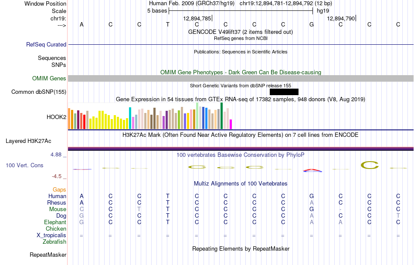
Task: Click the -4.5 conservation scale value
Action: coord(57,176)
